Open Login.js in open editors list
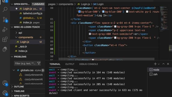172x97 pixels. coord(27,9)
